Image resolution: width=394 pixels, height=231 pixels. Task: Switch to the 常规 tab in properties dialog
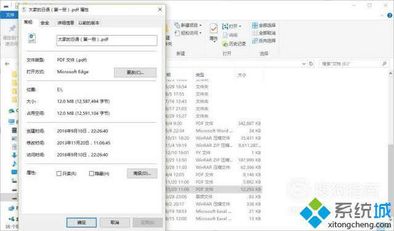coord(28,22)
